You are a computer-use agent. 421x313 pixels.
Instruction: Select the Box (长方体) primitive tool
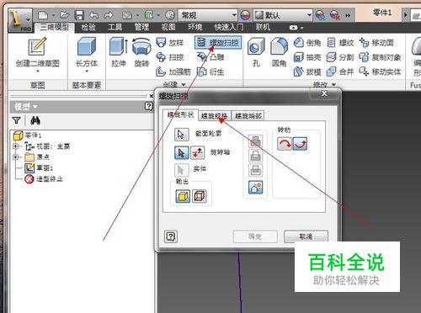[87, 53]
